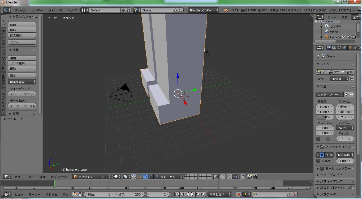The image size is (362, 199).
Task: Enable the アンチエイリアス checkbox
Action: click(322, 147)
